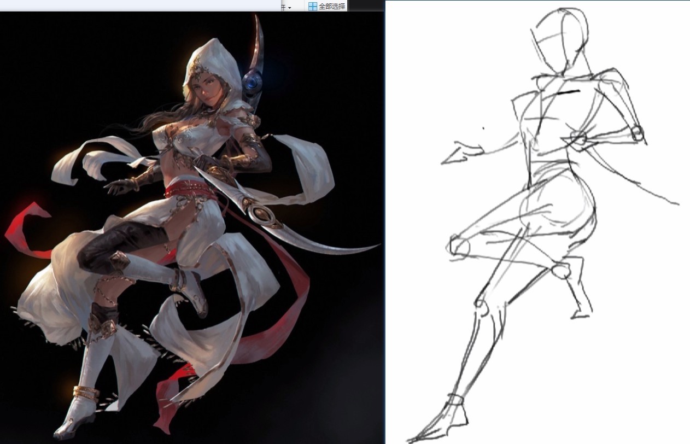Click the red sash around the character's waist
Screen dimensions: 690x444
point(190,192)
